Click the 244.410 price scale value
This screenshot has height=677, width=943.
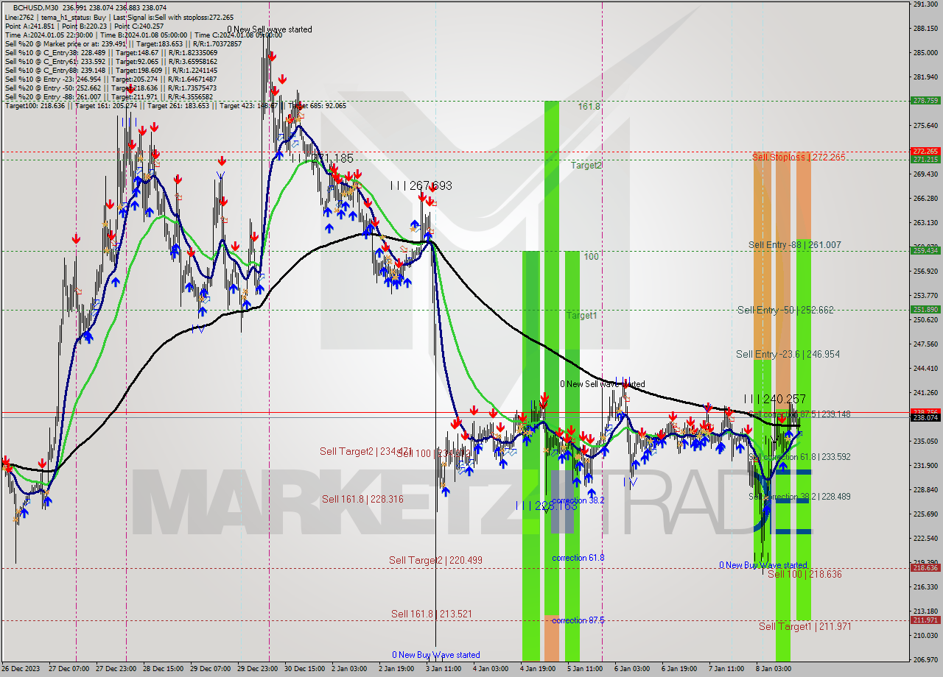[x=925, y=368]
